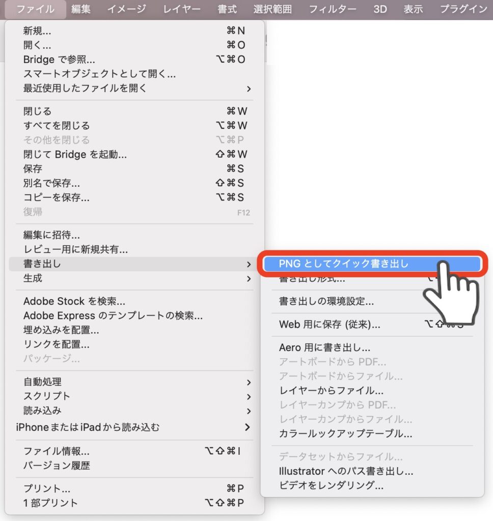
Task: Click Illustrator へのパス書き出し...
Action: point(346,471)
